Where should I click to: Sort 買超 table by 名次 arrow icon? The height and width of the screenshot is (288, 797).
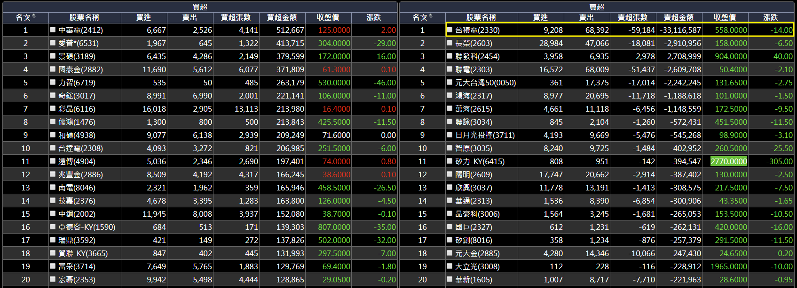click(33, 17)
